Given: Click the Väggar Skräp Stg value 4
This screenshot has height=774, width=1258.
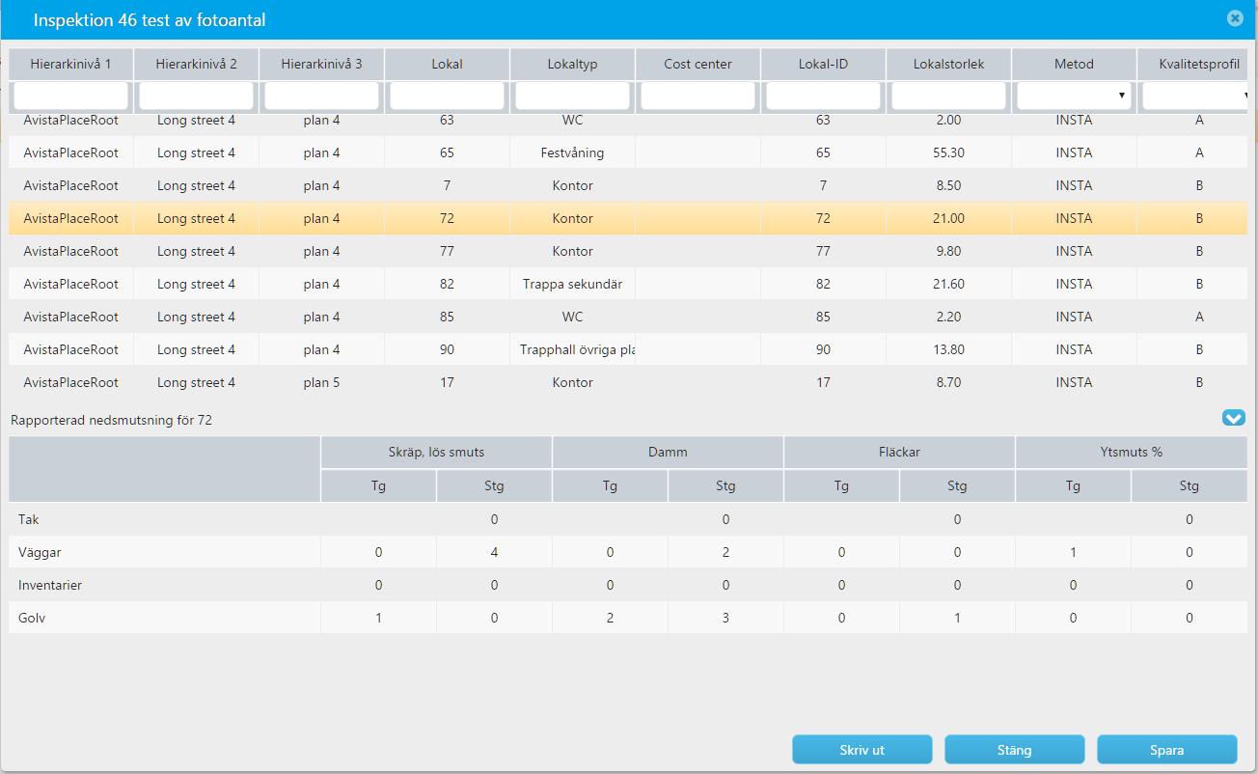Looking at the screenshot, I should pyautogui.click(x=494, y=552).
